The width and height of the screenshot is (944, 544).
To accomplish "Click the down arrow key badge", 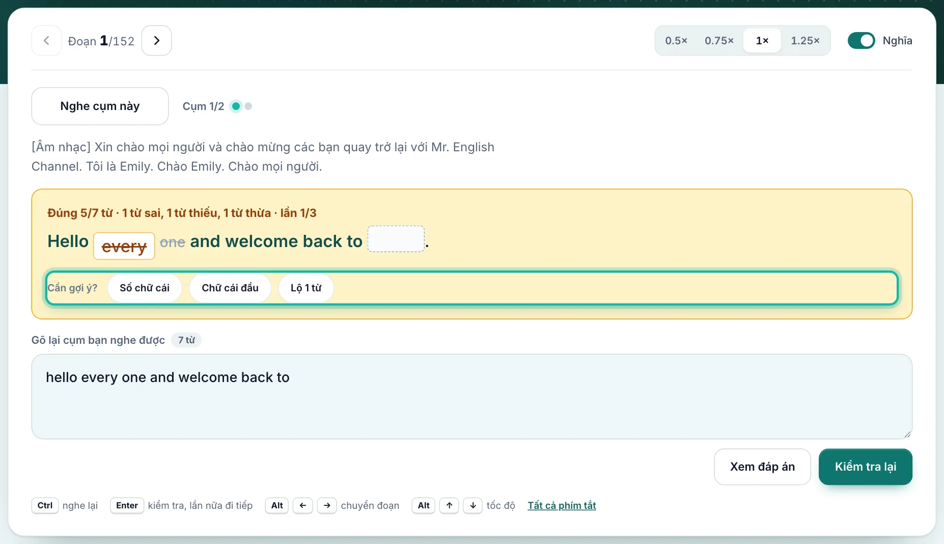I will 473,505.
